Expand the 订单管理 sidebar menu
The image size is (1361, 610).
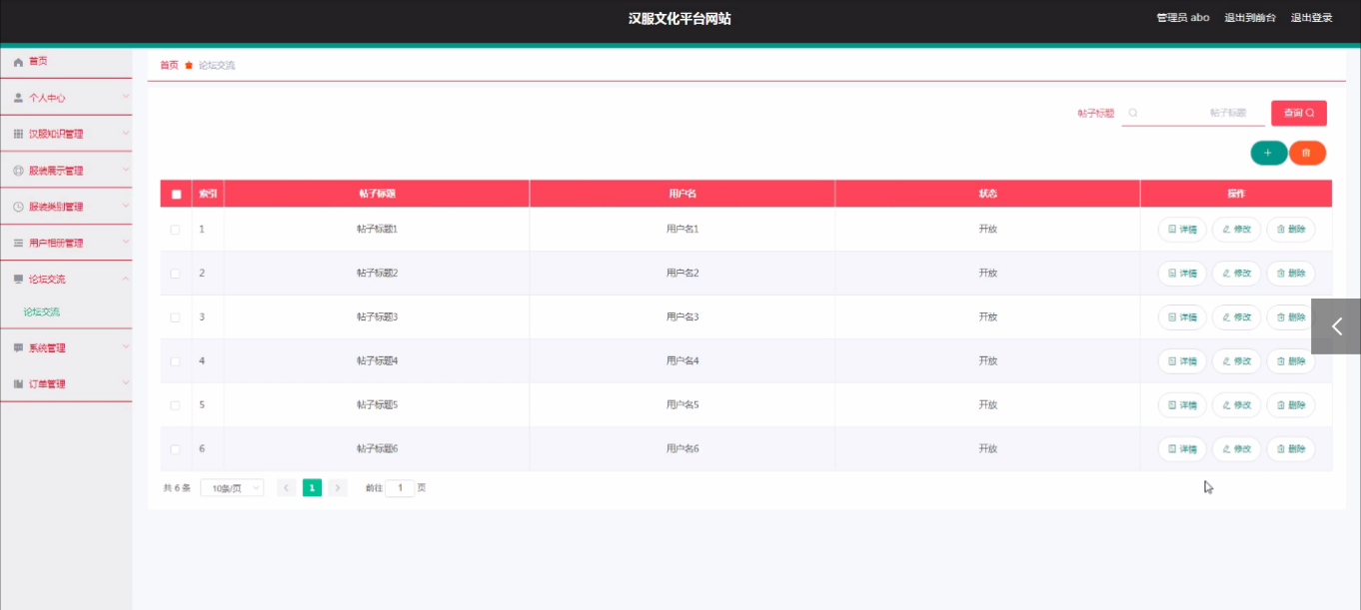click(x=66, y=383)
